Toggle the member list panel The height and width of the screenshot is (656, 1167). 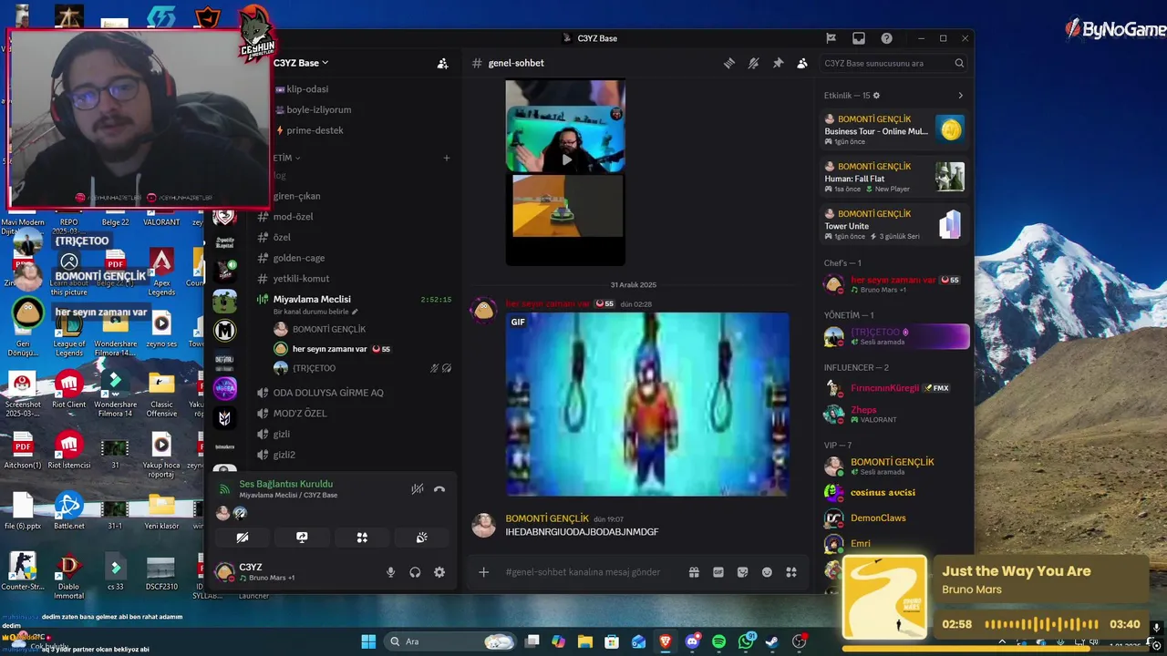point(802,63)
